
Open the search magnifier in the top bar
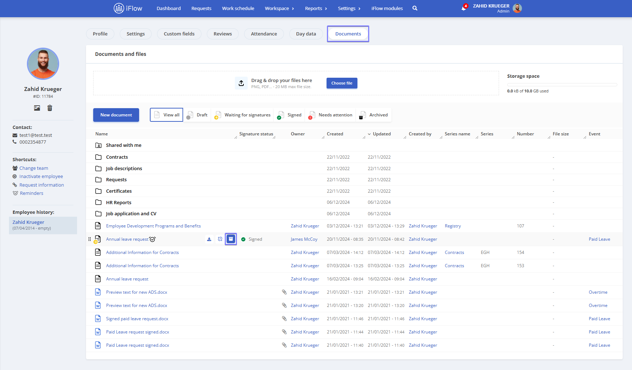coord(415,8)
